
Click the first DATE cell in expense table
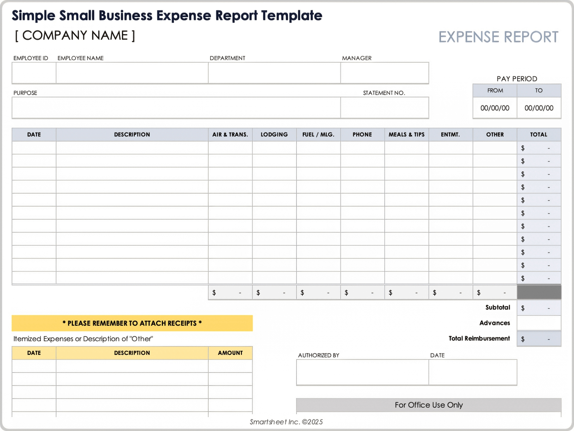(33, 147)
